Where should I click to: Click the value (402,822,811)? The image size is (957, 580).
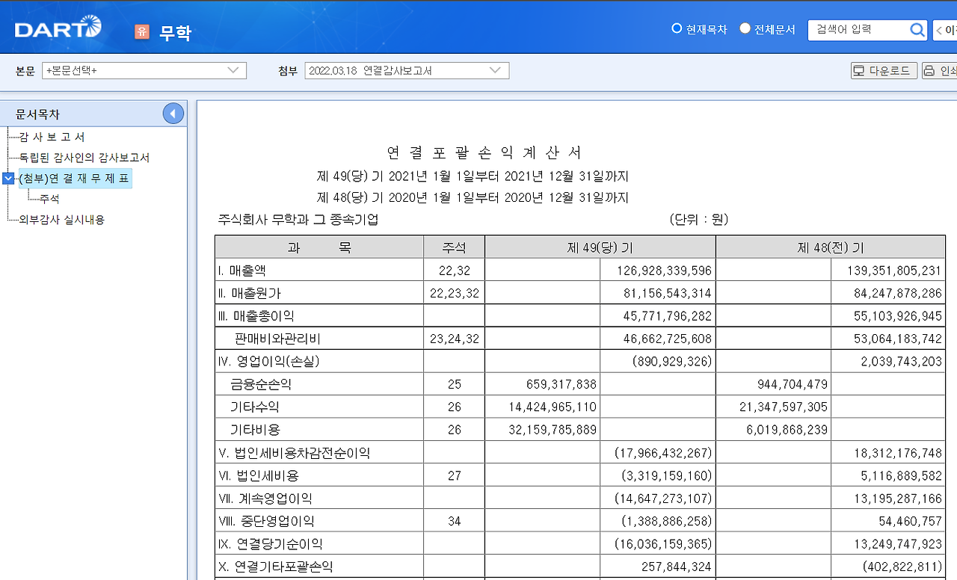[x=902, y=567]
